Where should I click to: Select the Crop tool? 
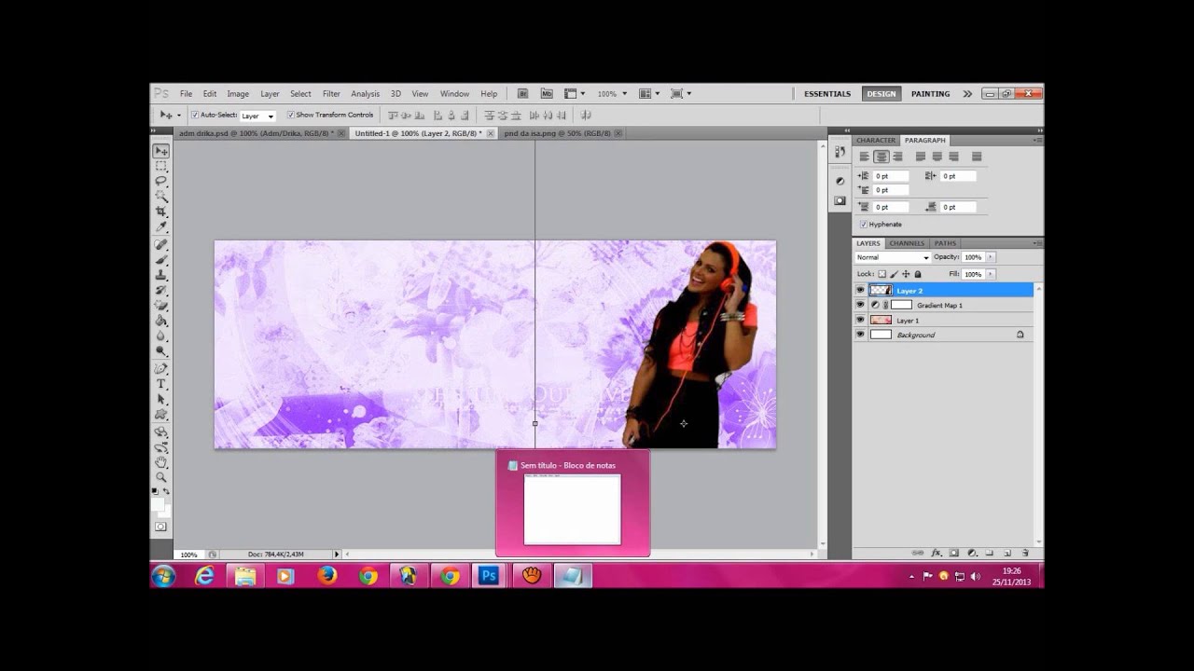(161, 211)
